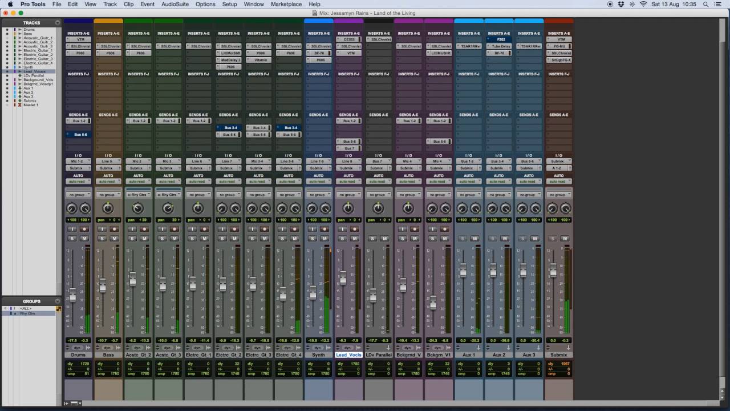
Task: Open the Setup menu
Action: click(x=229, y=4)
